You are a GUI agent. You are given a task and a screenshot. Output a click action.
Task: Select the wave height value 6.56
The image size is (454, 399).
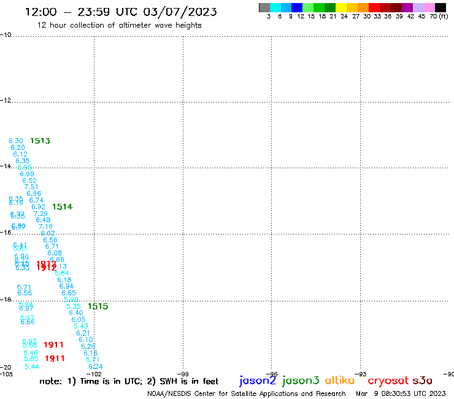[x=50, y=240]
